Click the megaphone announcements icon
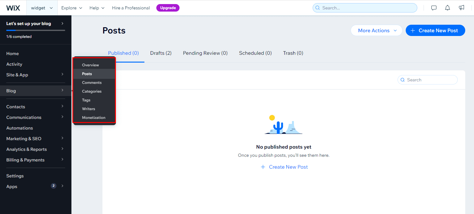This screenshot has height=214, width=474. click(x=461, y=8)
